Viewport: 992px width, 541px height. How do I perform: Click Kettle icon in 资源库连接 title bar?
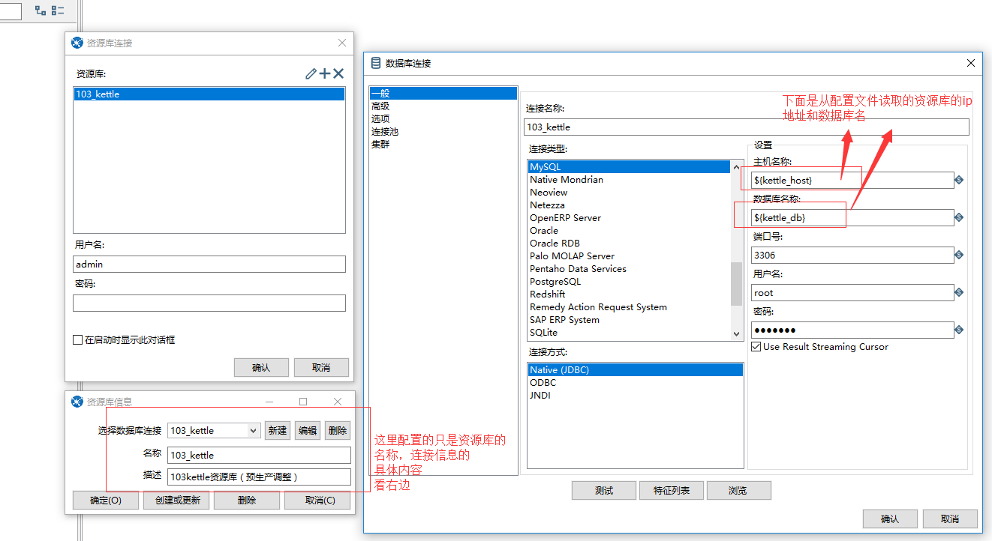77,43
